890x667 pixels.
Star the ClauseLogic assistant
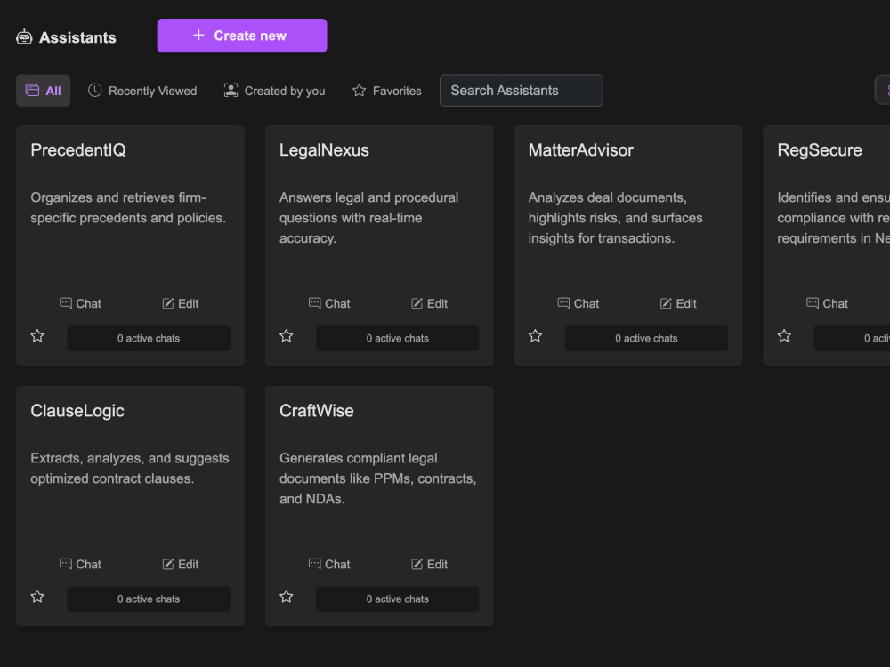(37, 597)
